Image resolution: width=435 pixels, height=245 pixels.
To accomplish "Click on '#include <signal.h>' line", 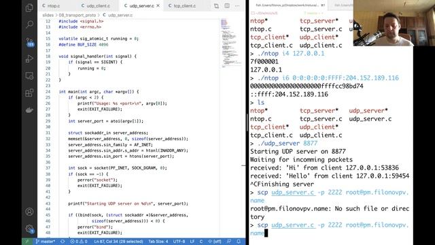I will click(x=81, y=21).
